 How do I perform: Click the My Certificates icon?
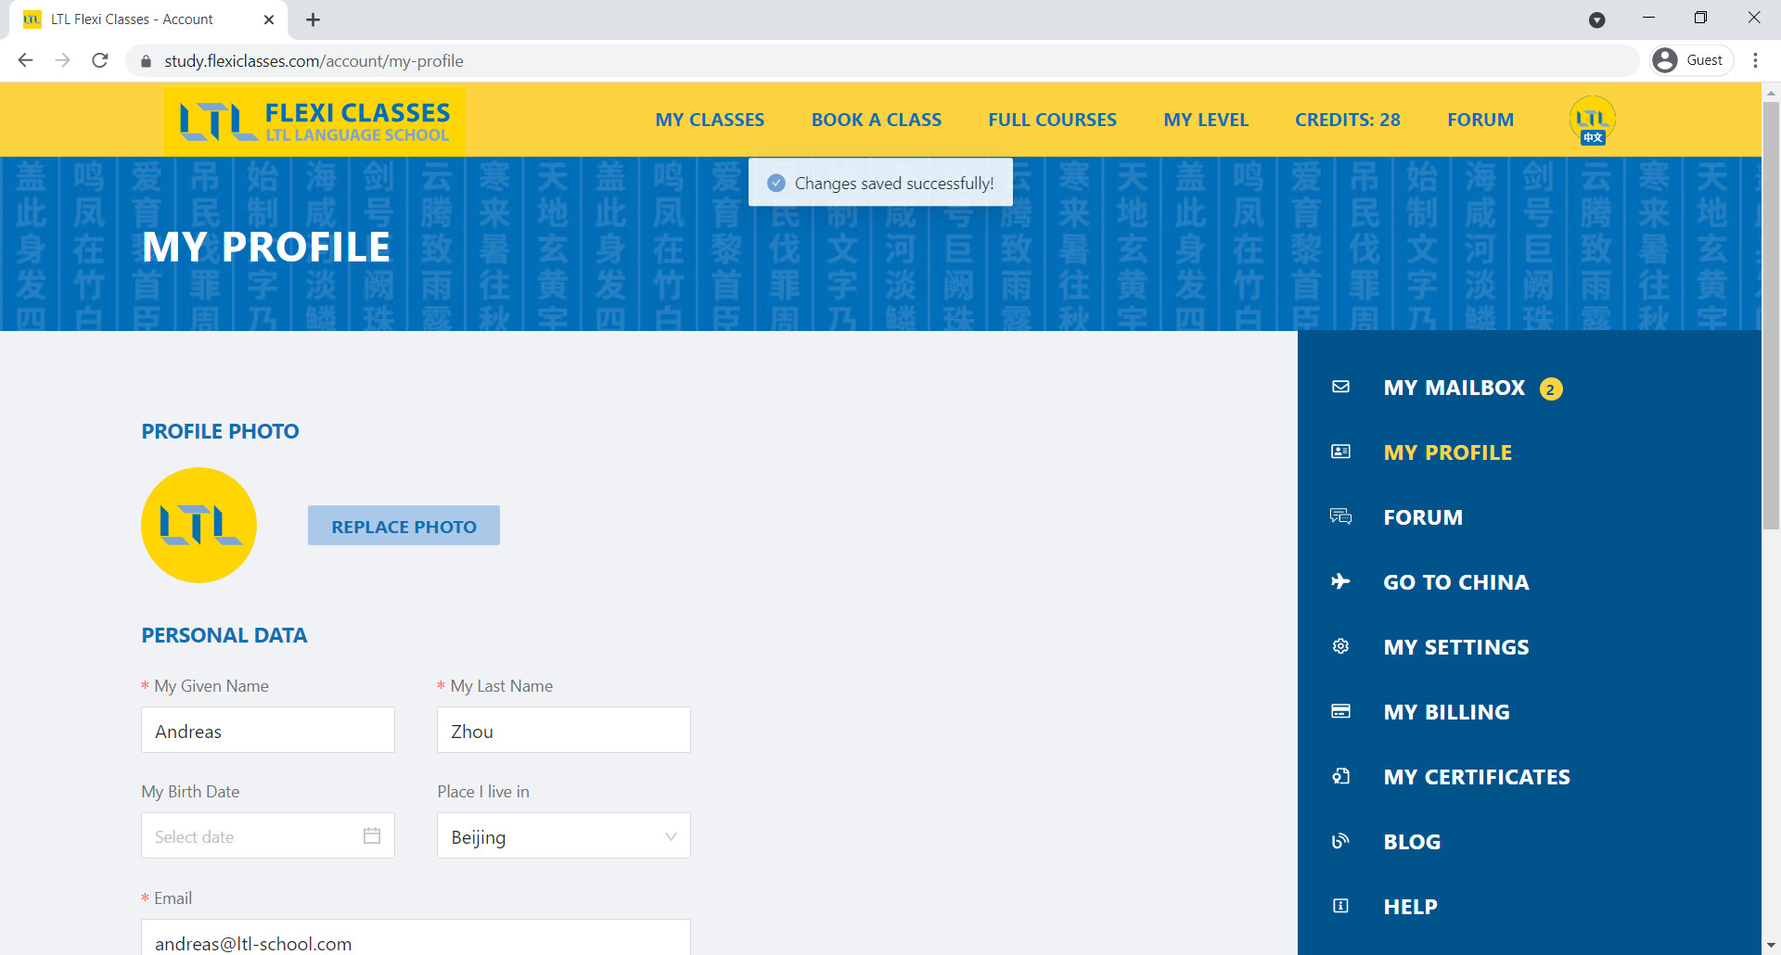point(1340,776)
